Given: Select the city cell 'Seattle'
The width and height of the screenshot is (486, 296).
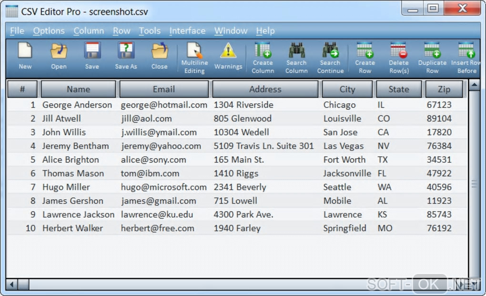Looking at the screenshot, I should point(337,187).
